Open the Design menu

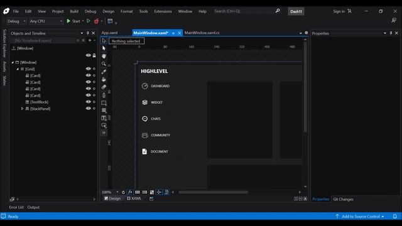click(108, 11)
